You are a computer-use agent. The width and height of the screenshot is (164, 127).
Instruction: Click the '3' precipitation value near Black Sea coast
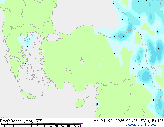click(123, 36)
